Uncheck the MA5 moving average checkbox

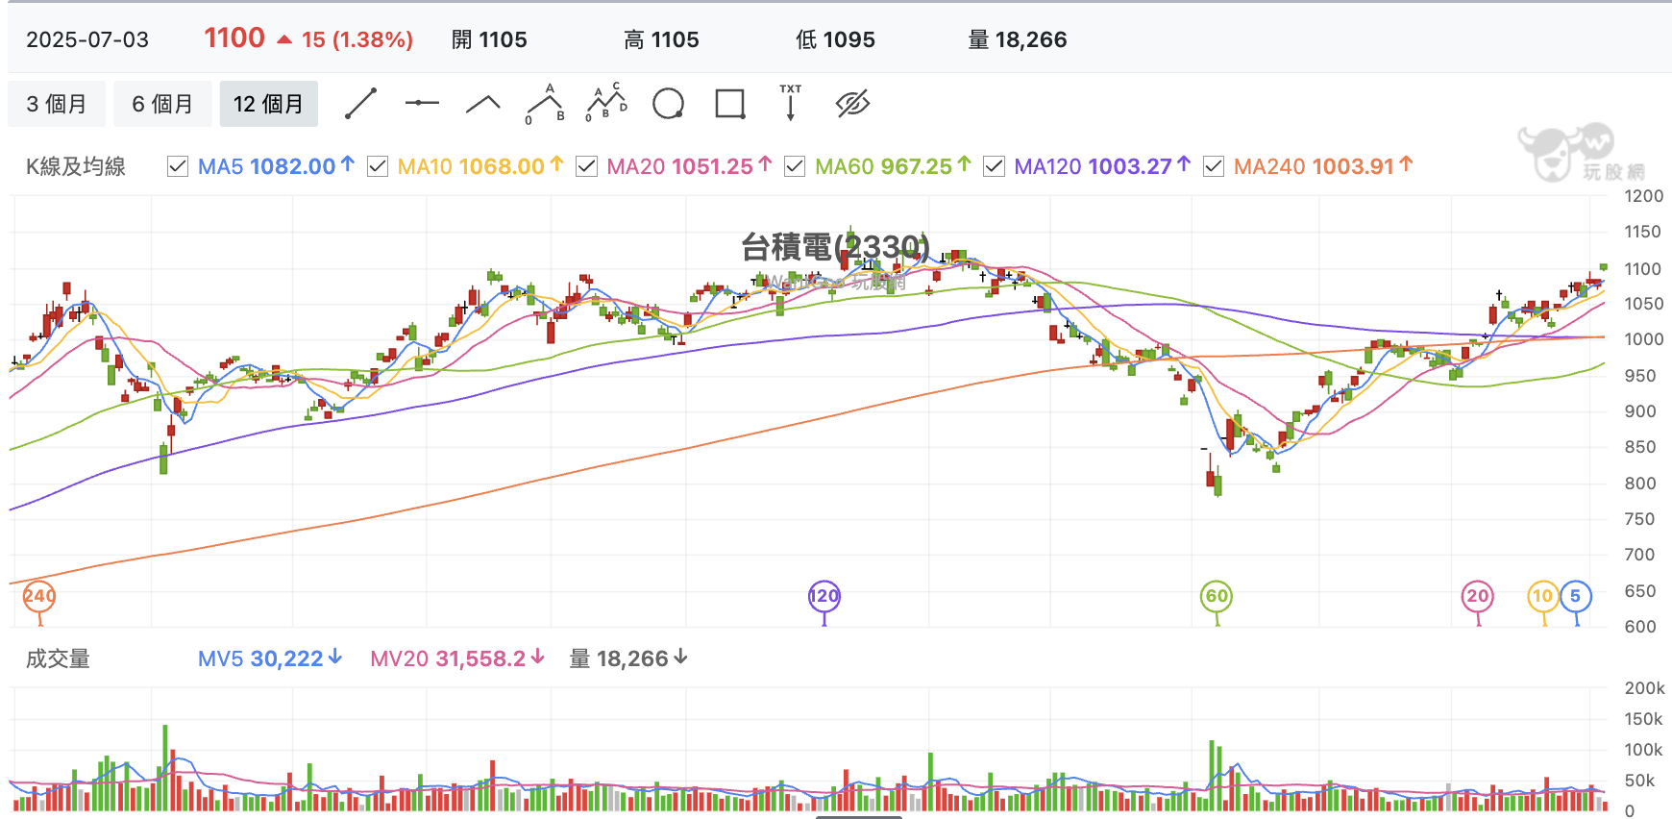coord(178,166)
